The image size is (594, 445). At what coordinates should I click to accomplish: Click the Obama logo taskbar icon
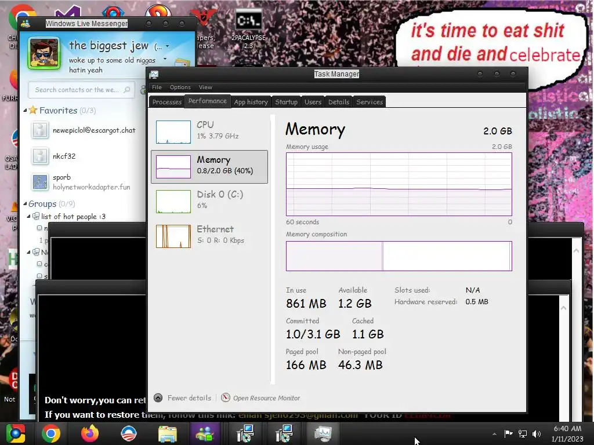(128, 433)
